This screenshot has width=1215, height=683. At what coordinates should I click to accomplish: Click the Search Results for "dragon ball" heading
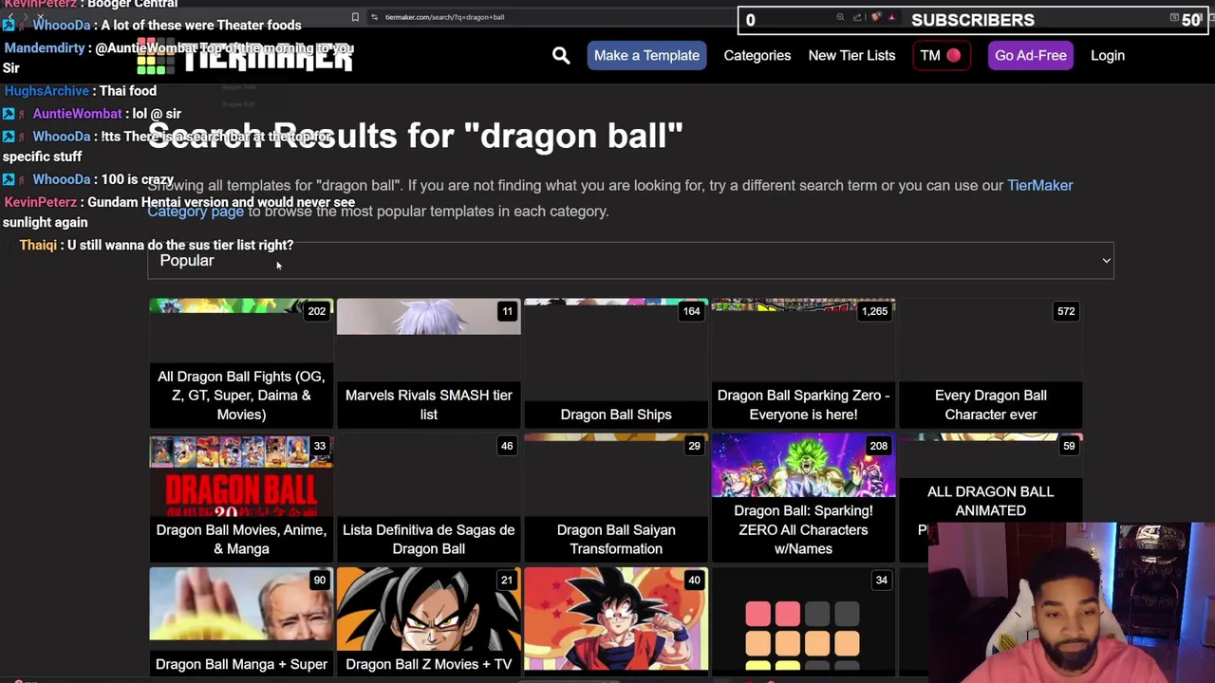click(x=415, y=136)
